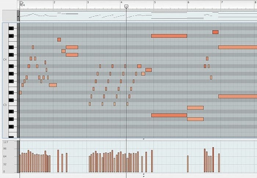Select the B2 note starting at bar 6

tap(195, 108)
